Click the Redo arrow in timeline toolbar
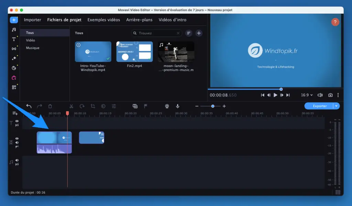The width and height of the screenshot is (352, 206). point(40,106)
